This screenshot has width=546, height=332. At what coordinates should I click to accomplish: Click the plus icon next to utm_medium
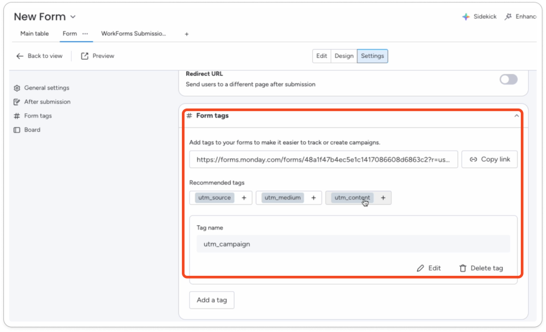[313, 198]
